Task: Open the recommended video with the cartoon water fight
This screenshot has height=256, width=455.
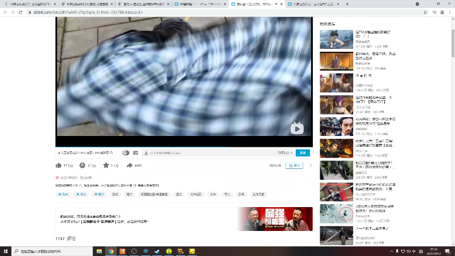Action: [336, 39]
